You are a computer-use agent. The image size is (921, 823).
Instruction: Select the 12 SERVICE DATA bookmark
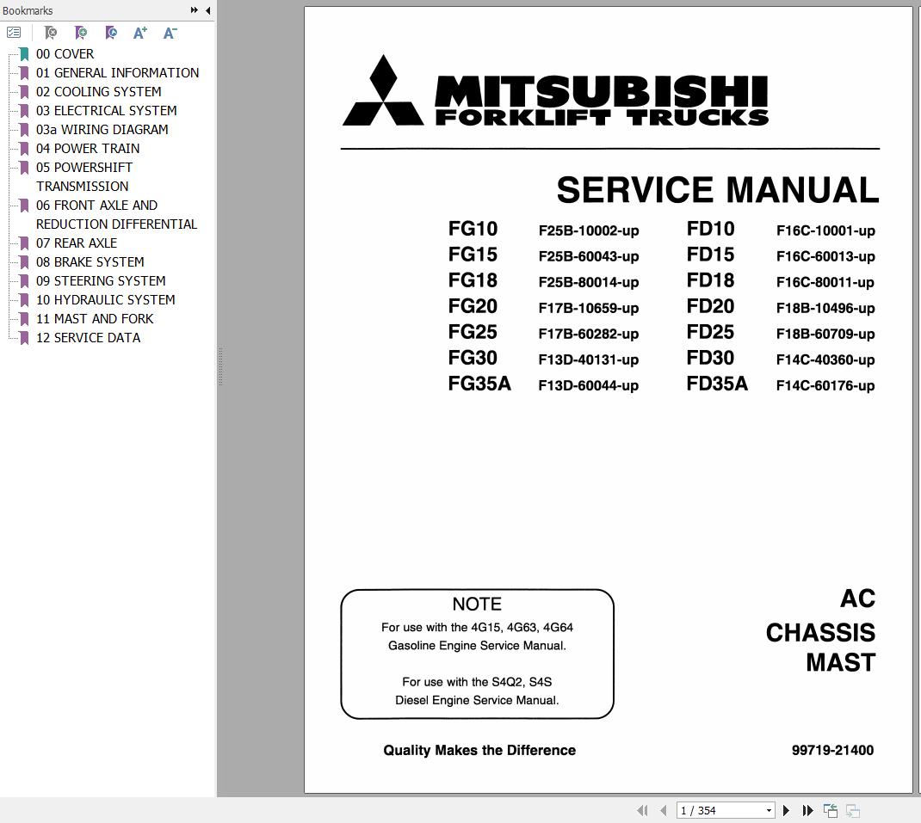(89, 337)
